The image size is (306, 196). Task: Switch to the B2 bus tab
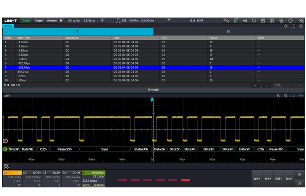click(229, 32)
